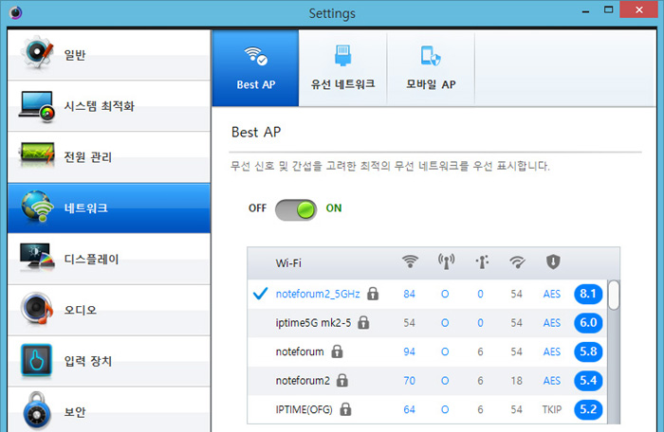Switch to the 모바일 AP tab
Image resolution: width=664 pixels, height=432 pixels.
point(431,68)
